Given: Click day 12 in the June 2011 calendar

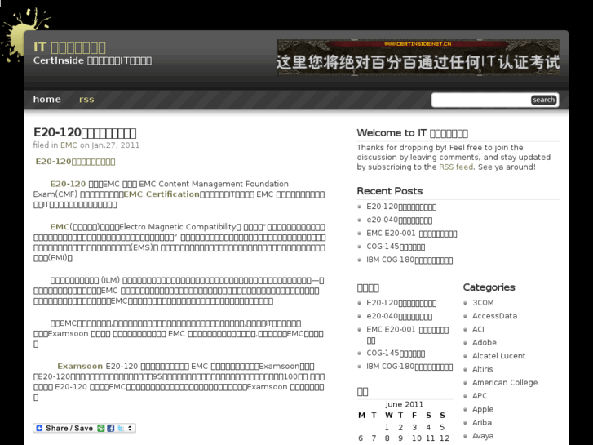Looking at the screenshot, I should pyautogui.click(x=445, y=438).
